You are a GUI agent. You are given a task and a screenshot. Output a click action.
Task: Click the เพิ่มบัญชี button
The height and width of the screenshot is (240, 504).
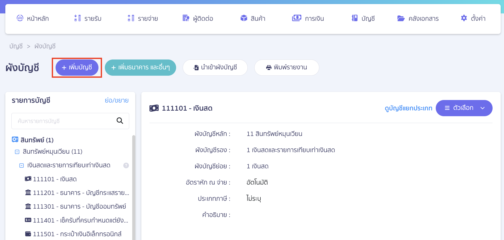[77, 68]
